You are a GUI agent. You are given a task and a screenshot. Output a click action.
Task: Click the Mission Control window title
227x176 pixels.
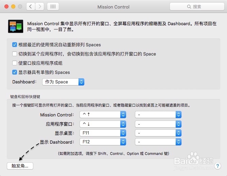coord(113,7)
